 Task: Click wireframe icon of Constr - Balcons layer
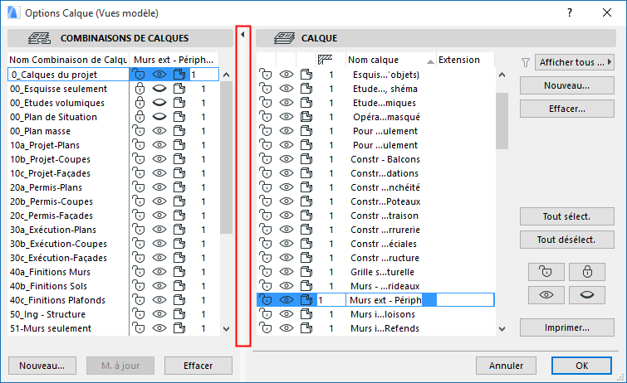point(306,159)
